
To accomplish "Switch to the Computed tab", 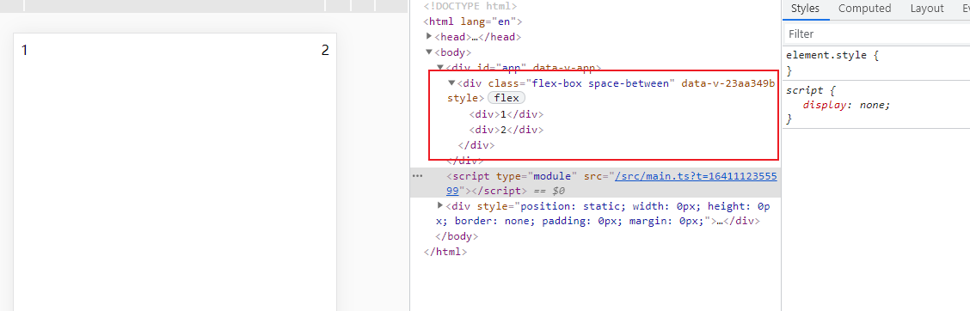I will point(865,8).
